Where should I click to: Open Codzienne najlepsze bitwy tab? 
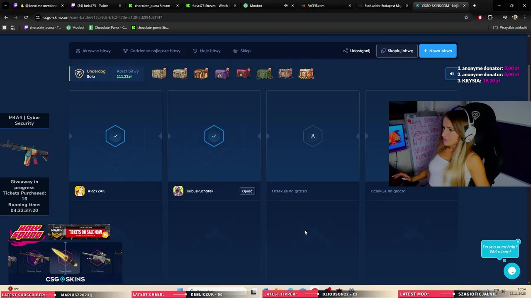pos(151,51)
